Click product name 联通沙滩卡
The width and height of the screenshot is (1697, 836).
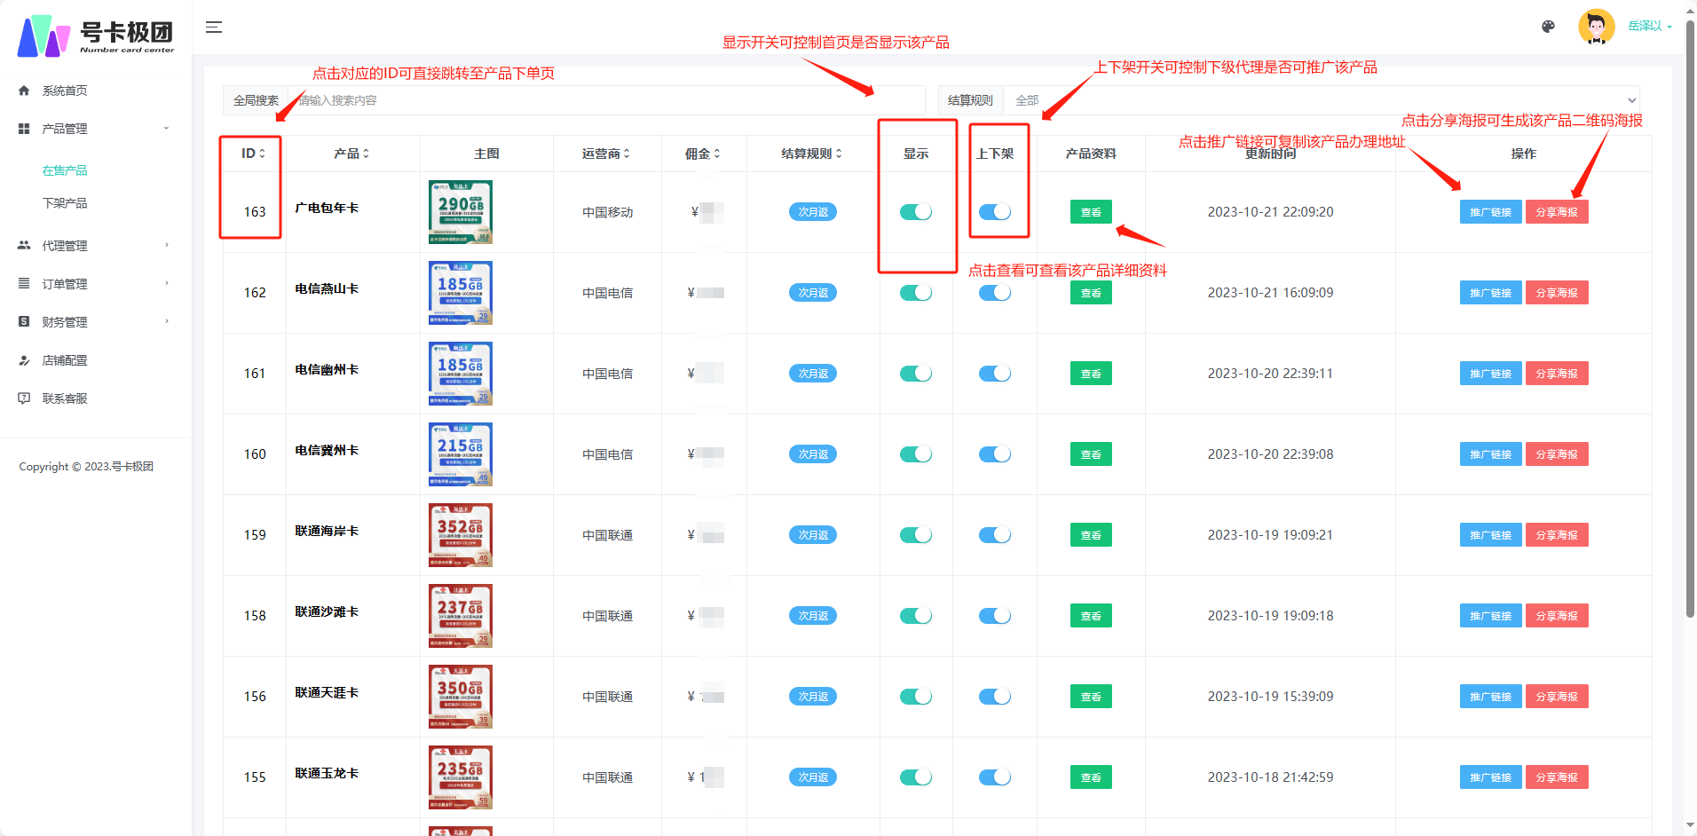point(327,612)
